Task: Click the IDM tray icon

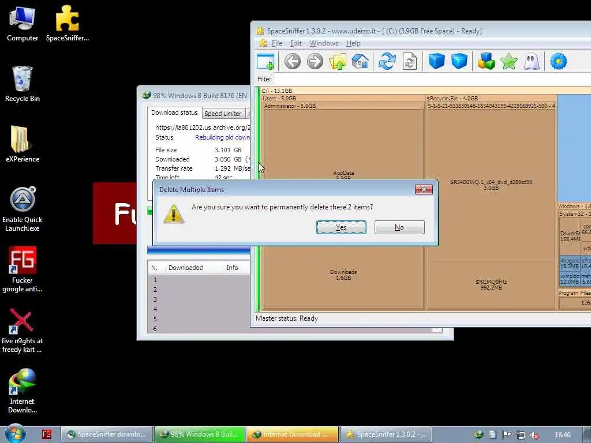Action: pyautogui.click(x=479, y=435)
